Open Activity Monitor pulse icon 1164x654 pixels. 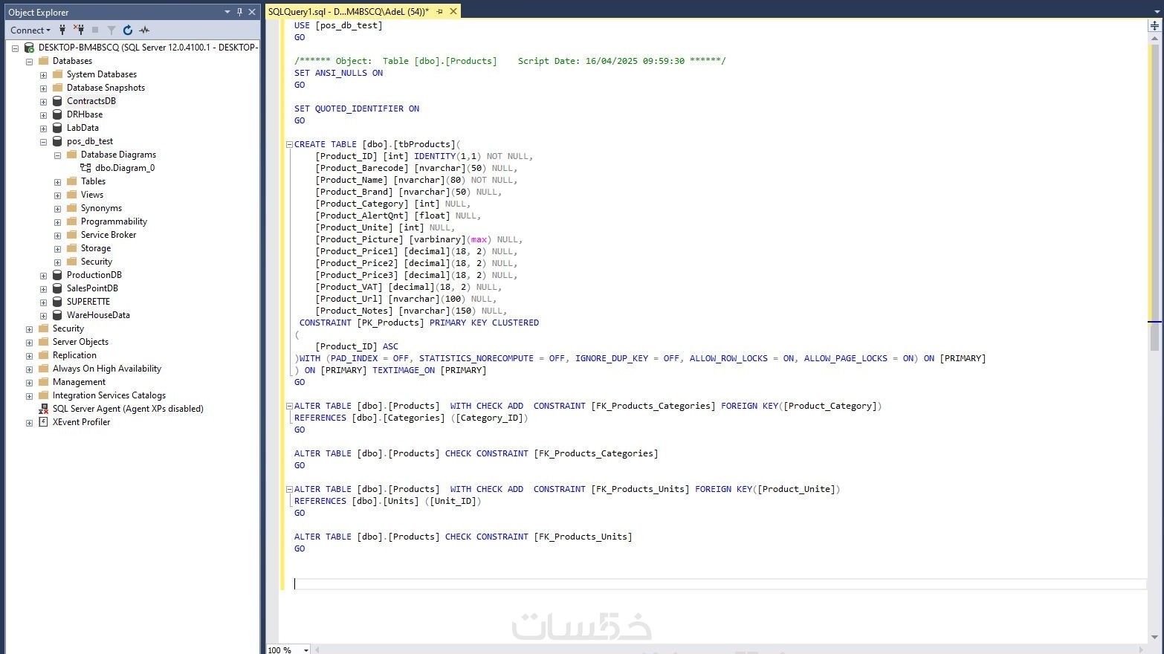click(144, 30)
